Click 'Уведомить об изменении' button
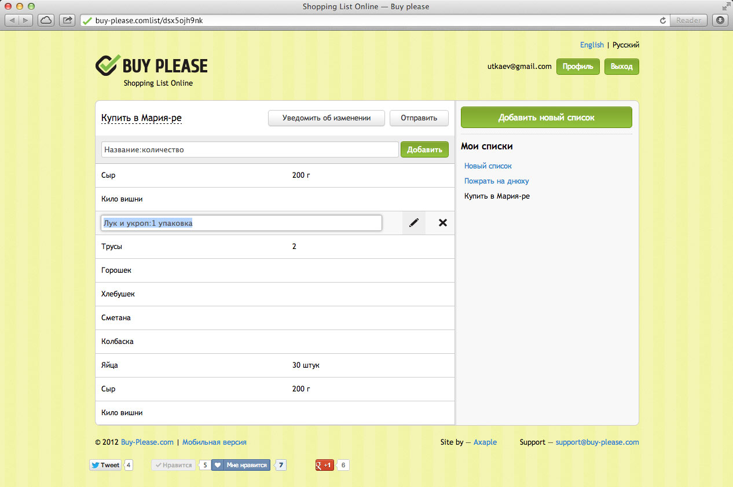The width and height of the screenshot is (733, 487). pos(327,118)
